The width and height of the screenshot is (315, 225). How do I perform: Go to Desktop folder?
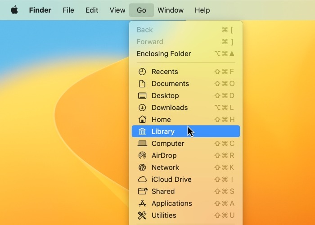click(186, 95)
